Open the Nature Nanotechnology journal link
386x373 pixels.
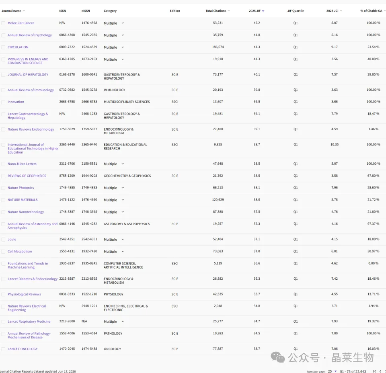[26, 212]
